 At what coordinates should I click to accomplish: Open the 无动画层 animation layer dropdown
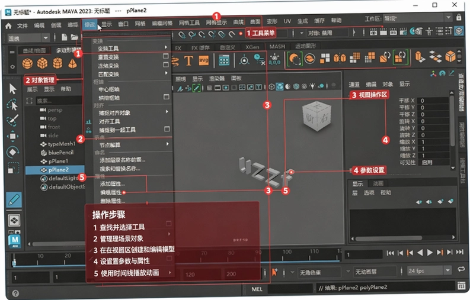(x=376, y=272)
